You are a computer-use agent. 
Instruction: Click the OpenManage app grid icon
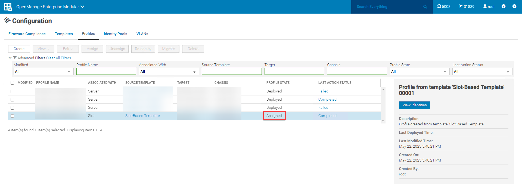pos(8,7)
